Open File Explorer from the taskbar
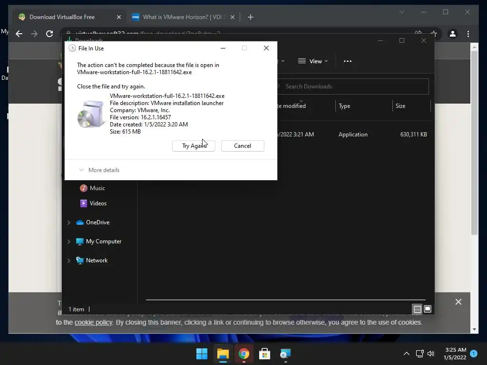The height and width of the screenshot is (365, 487). (x=223, y=354)
